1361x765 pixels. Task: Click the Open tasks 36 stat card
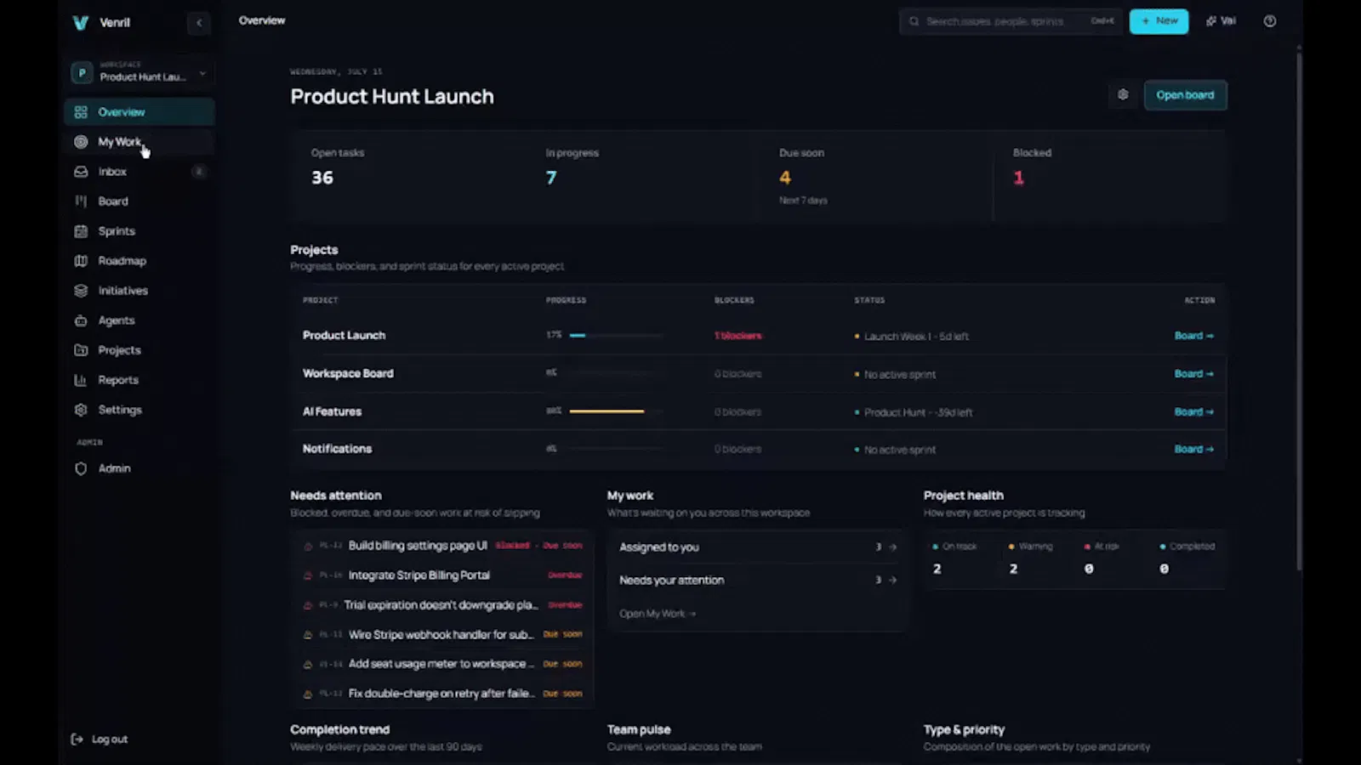coord(407,176)
